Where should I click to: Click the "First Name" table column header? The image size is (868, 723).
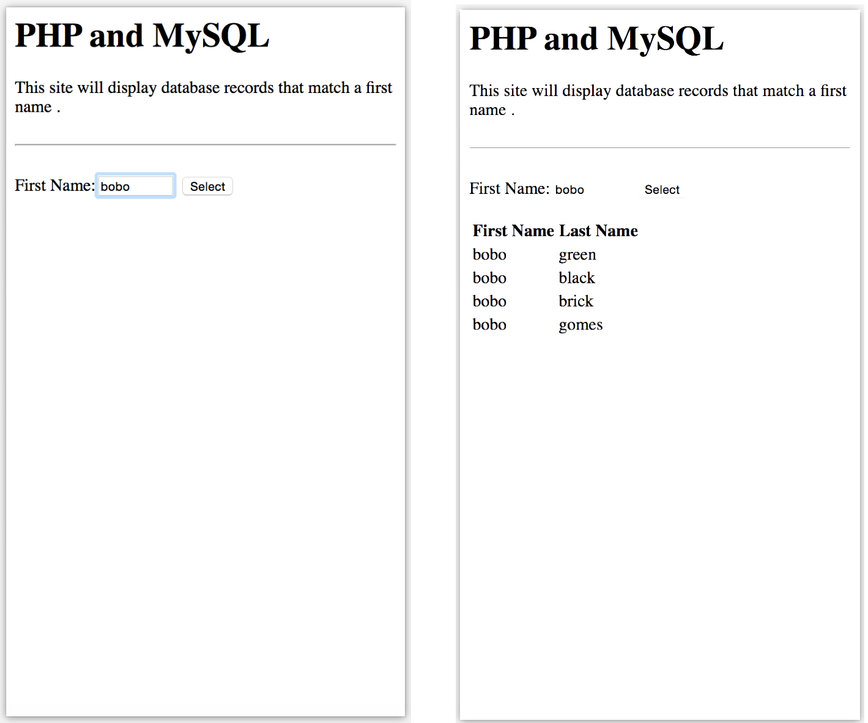point(513,231)
